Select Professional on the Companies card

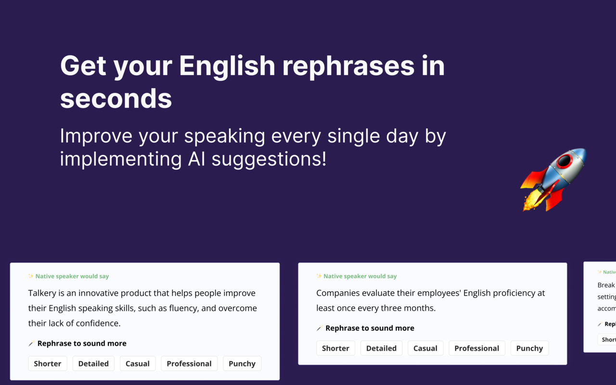pyautogui.click(x=477, y=348)
